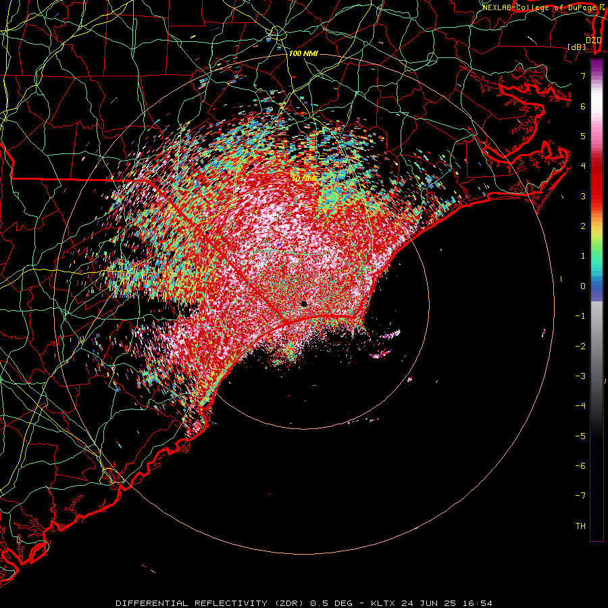The image size is (608, 608).
Task: Click the TH threshold label on the scale
Action: tap(580, 526)
